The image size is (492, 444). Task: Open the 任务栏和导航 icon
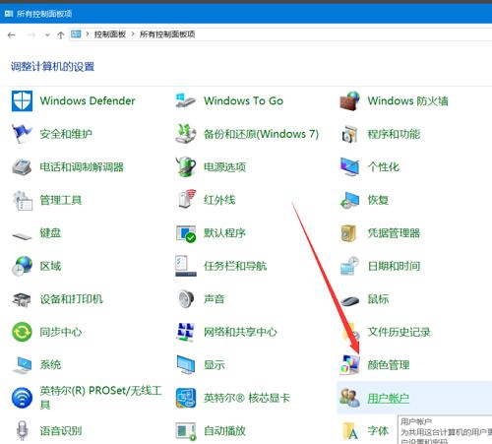click(x=186, y=266)
